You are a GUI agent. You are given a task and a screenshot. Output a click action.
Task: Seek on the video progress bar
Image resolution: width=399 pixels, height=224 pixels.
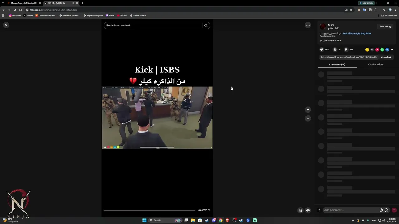(150, 210)
